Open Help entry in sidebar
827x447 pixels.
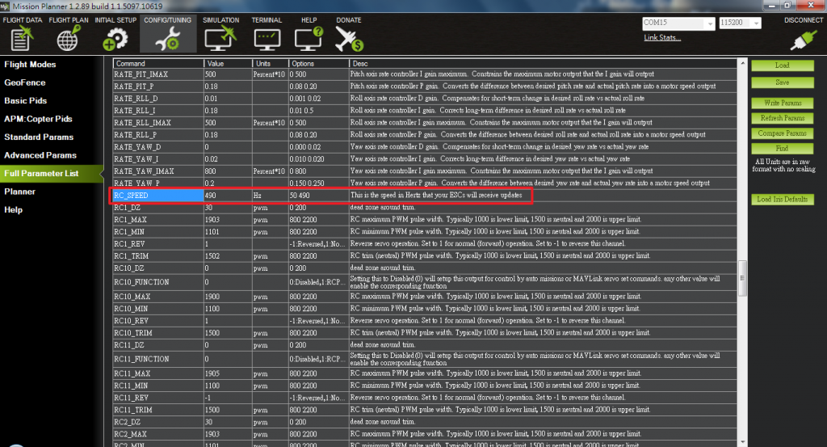13,209
